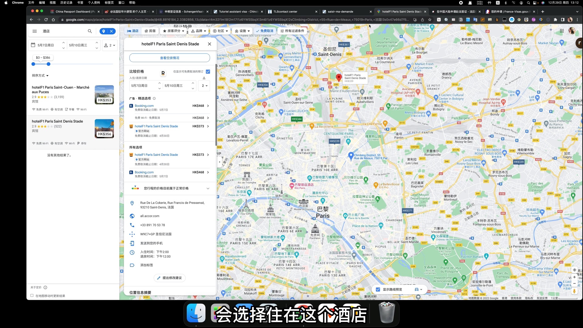Open the 文件 menu
This screenshot has width=583, height=328.
click(31, 3)
